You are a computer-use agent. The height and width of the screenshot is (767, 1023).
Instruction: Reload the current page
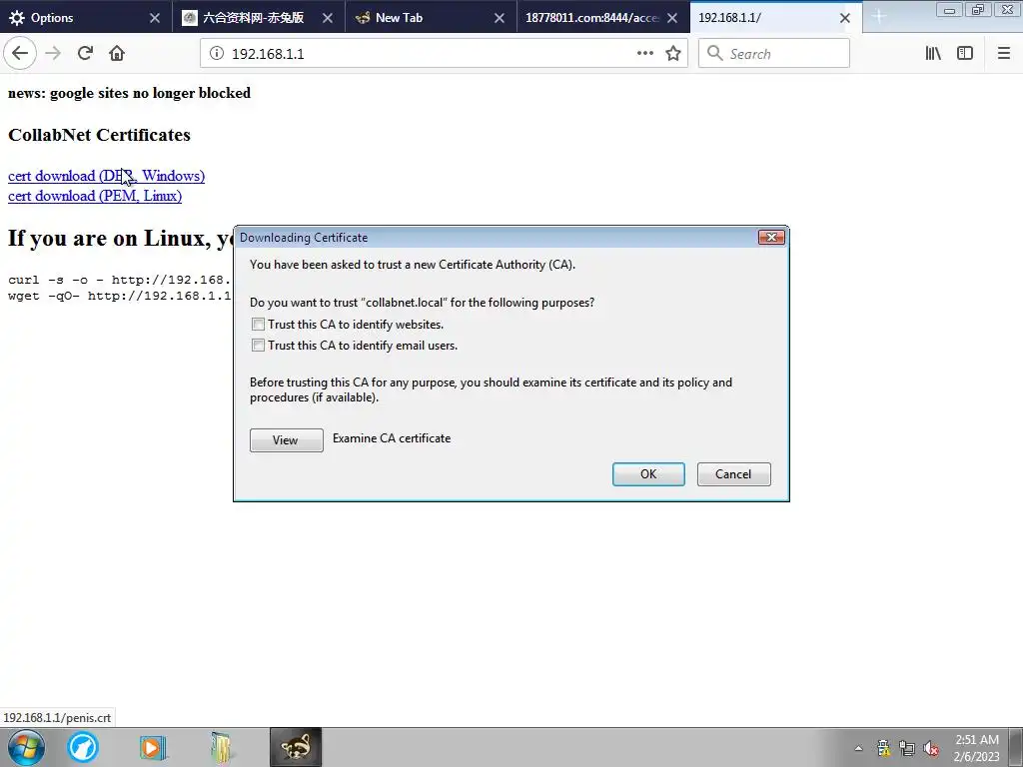85,54
